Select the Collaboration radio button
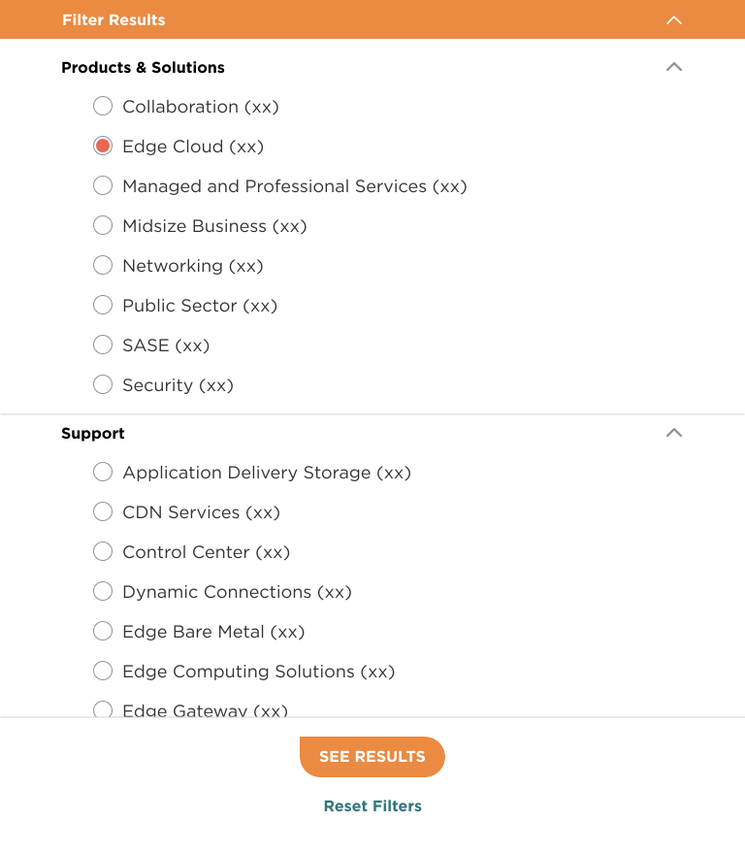 click(103, 106)
